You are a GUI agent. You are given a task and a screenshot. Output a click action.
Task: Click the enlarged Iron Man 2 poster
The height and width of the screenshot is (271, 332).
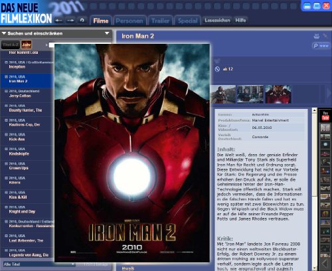pyautogui.click(x=132, y=153)
